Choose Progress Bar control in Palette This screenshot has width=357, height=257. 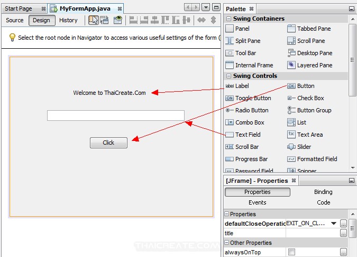coord(246,159)
